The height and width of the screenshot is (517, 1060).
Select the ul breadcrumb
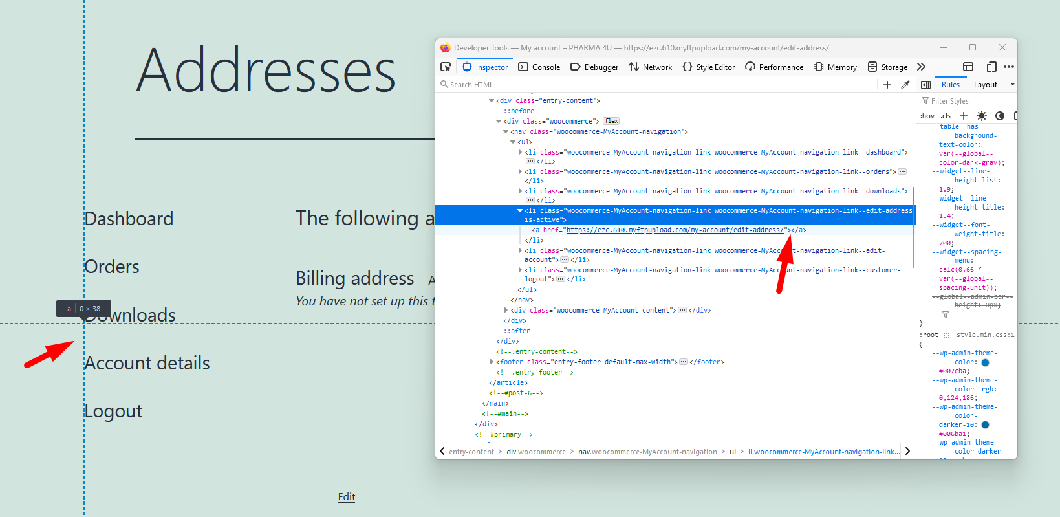coord(733,452)
